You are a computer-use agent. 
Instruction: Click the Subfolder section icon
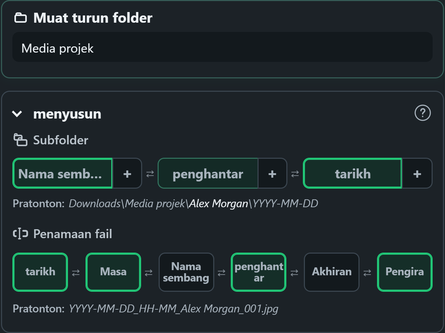(x=20, y=140)
